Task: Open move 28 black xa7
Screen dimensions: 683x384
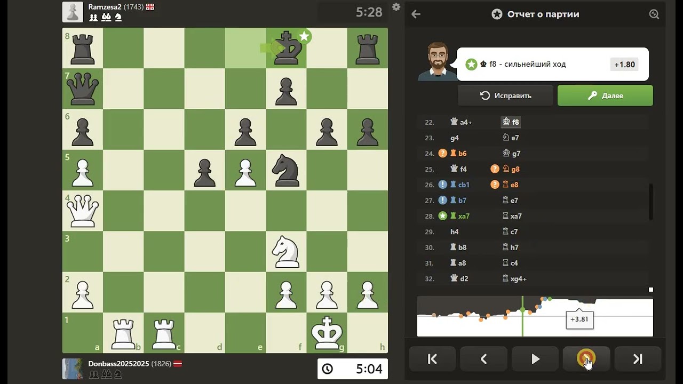Action: 512,216
